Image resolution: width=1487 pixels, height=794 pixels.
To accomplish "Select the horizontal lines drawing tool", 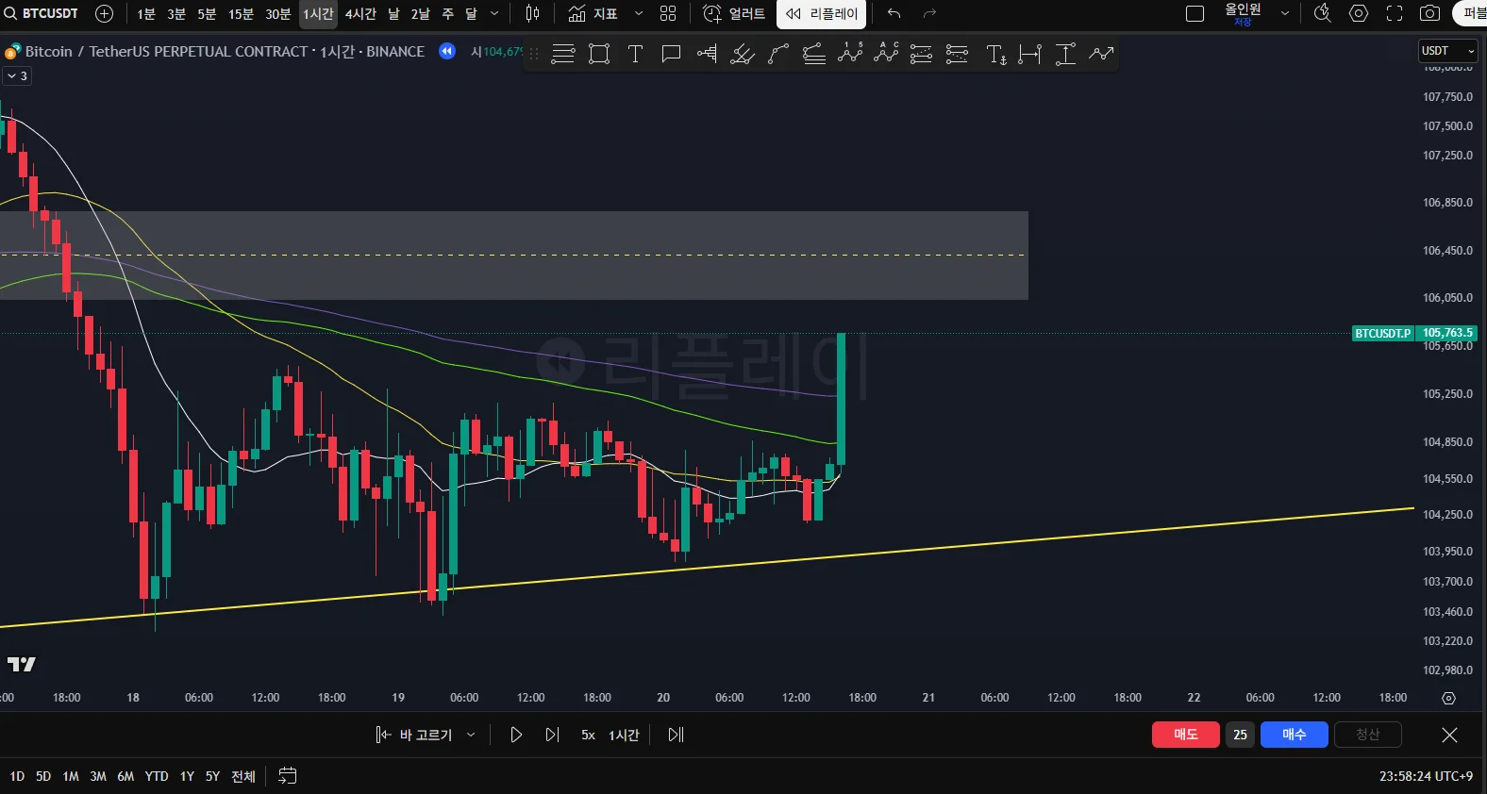I will point(563,54).
